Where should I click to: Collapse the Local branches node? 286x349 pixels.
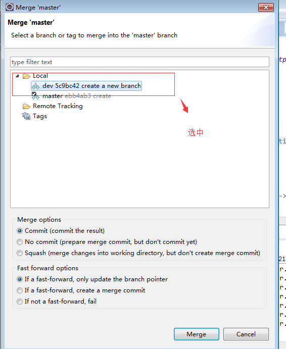17,76
